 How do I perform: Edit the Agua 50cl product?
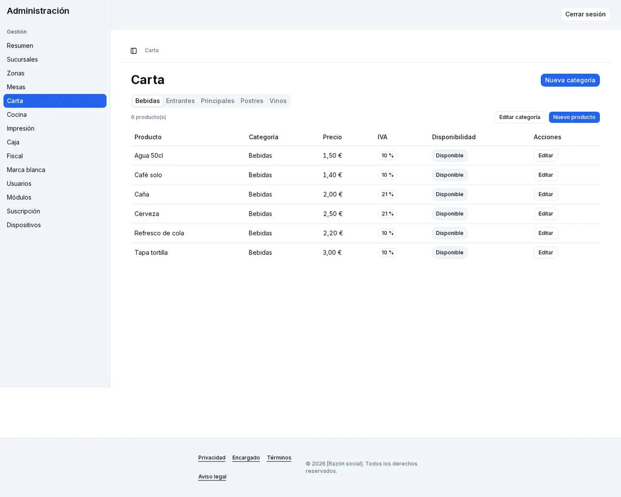coord(546,156)
